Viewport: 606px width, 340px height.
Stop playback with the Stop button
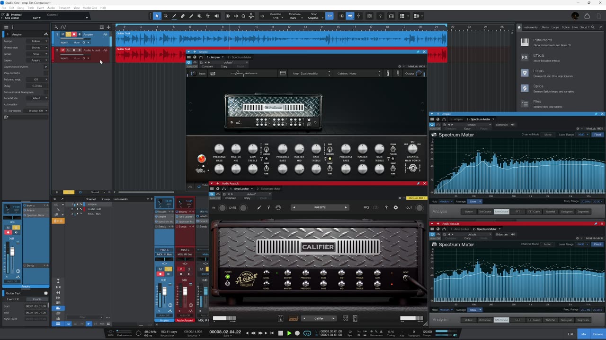[281, 333]
